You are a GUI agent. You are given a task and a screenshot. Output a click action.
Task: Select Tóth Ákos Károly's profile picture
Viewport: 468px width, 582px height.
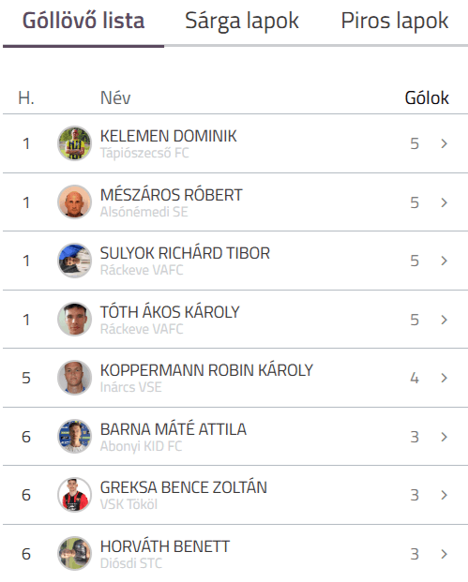[x=75, y=320]
